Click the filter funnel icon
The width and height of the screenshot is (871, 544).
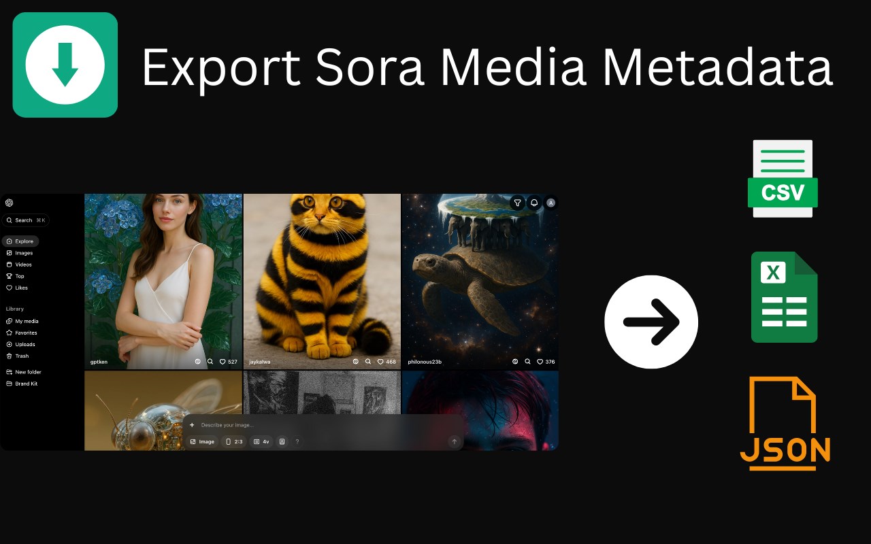click(x=518, y=203)
